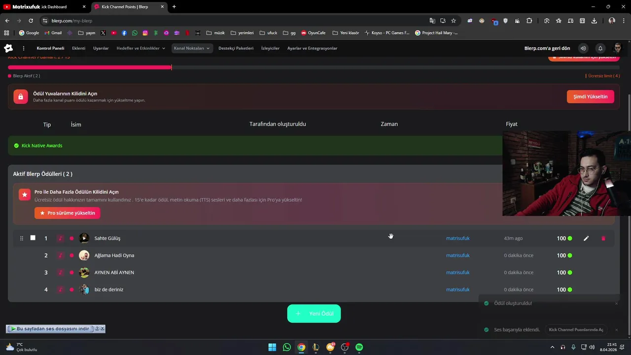The image size is (631, 355).
Task: Click the Kick Channel Puanları progress bar
Action: click(x=314, y=67)
